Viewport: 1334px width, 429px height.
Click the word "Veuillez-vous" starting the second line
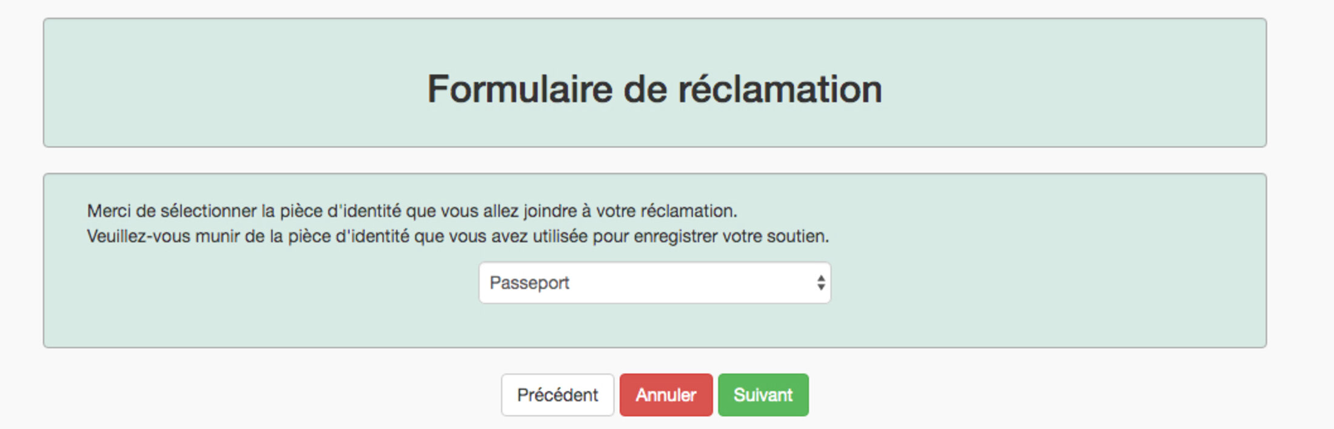point(138,236)
